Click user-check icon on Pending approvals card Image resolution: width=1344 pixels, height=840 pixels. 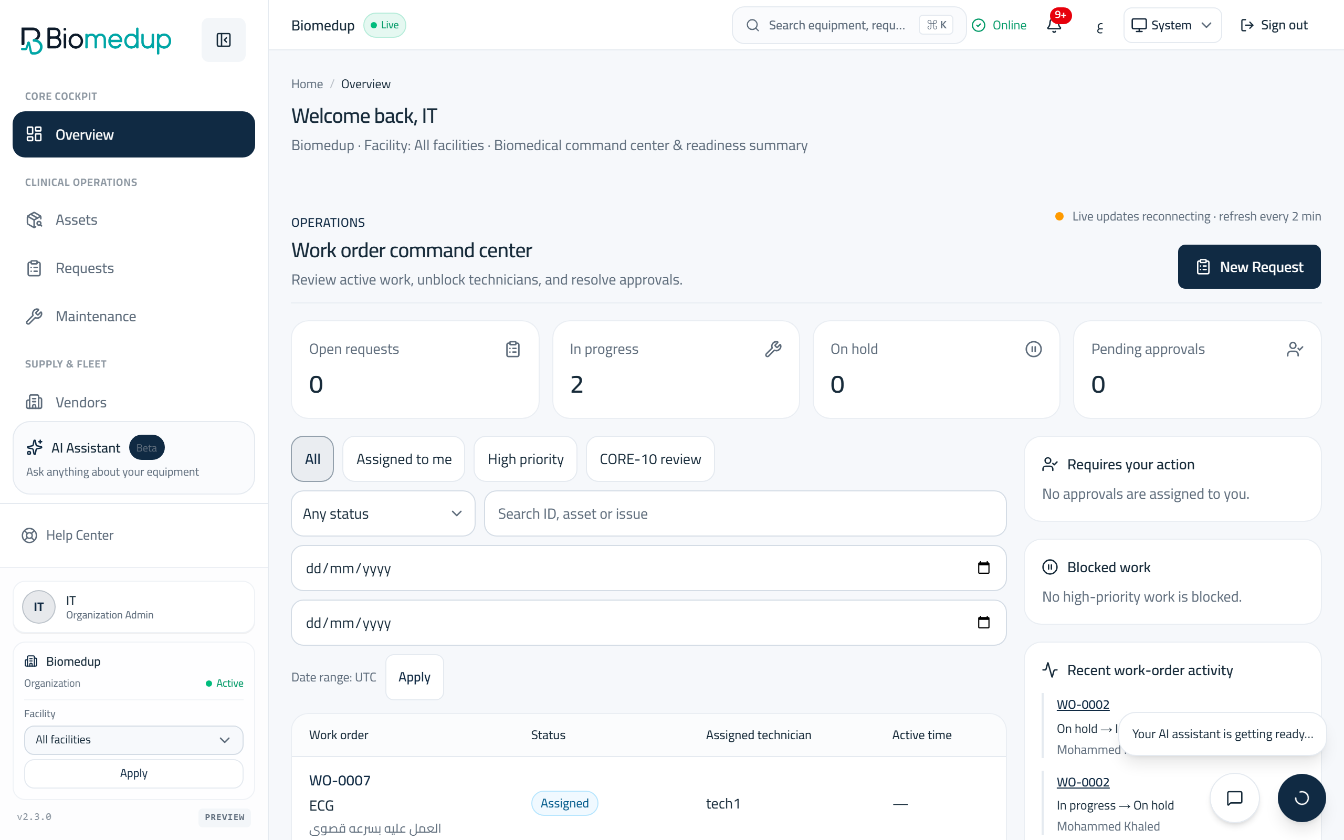click(x=1295, y=349)
